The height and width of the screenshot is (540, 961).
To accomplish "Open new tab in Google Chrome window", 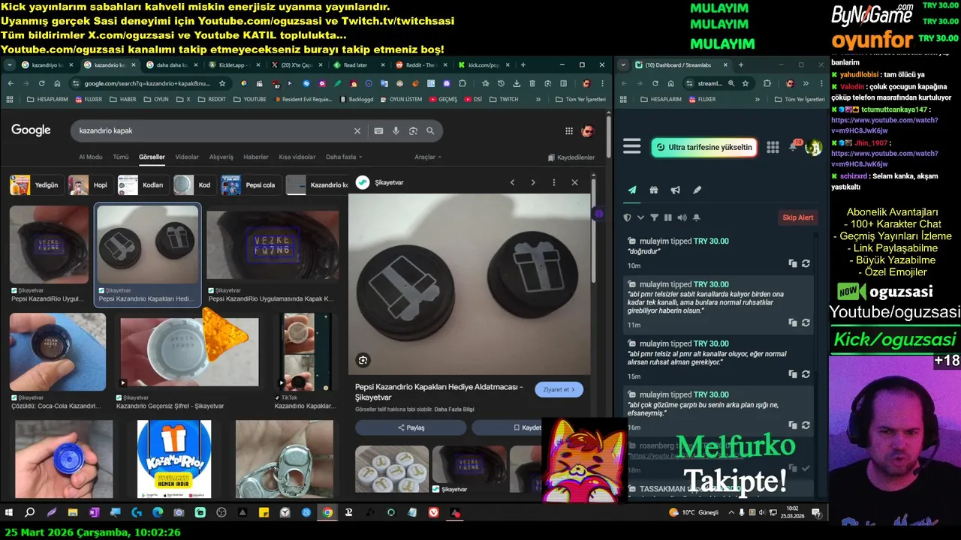I will click(x=523, y=64).
